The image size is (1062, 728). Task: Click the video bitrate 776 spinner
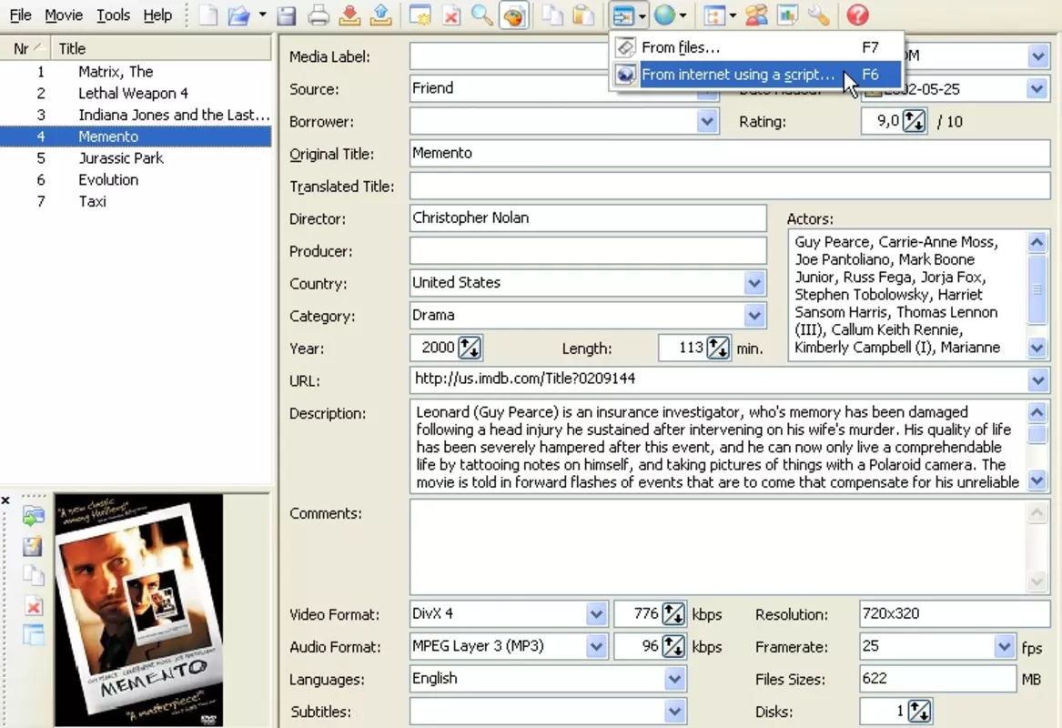tap(673, 614)
